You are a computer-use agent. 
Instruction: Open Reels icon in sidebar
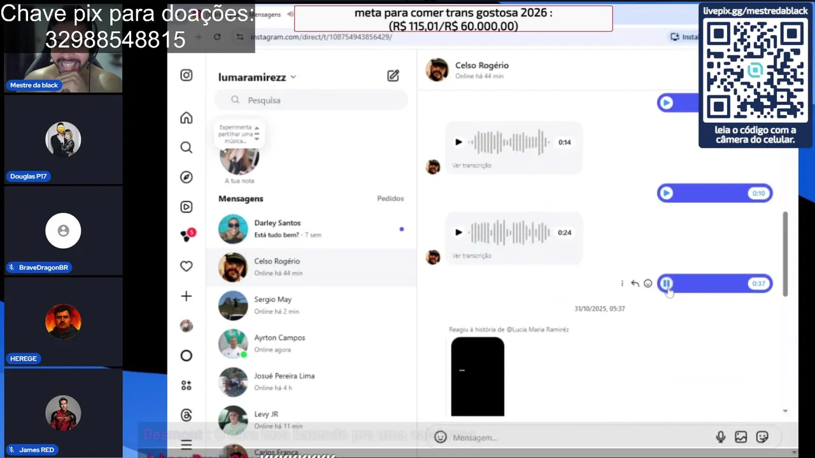click(186, 207)
